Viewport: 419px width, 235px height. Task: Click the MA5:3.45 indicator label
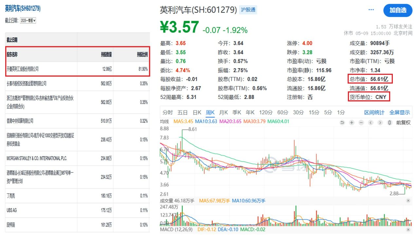click(183, 121)
